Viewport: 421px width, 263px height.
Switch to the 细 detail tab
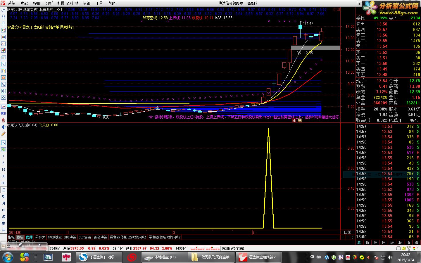pos(376,243)
